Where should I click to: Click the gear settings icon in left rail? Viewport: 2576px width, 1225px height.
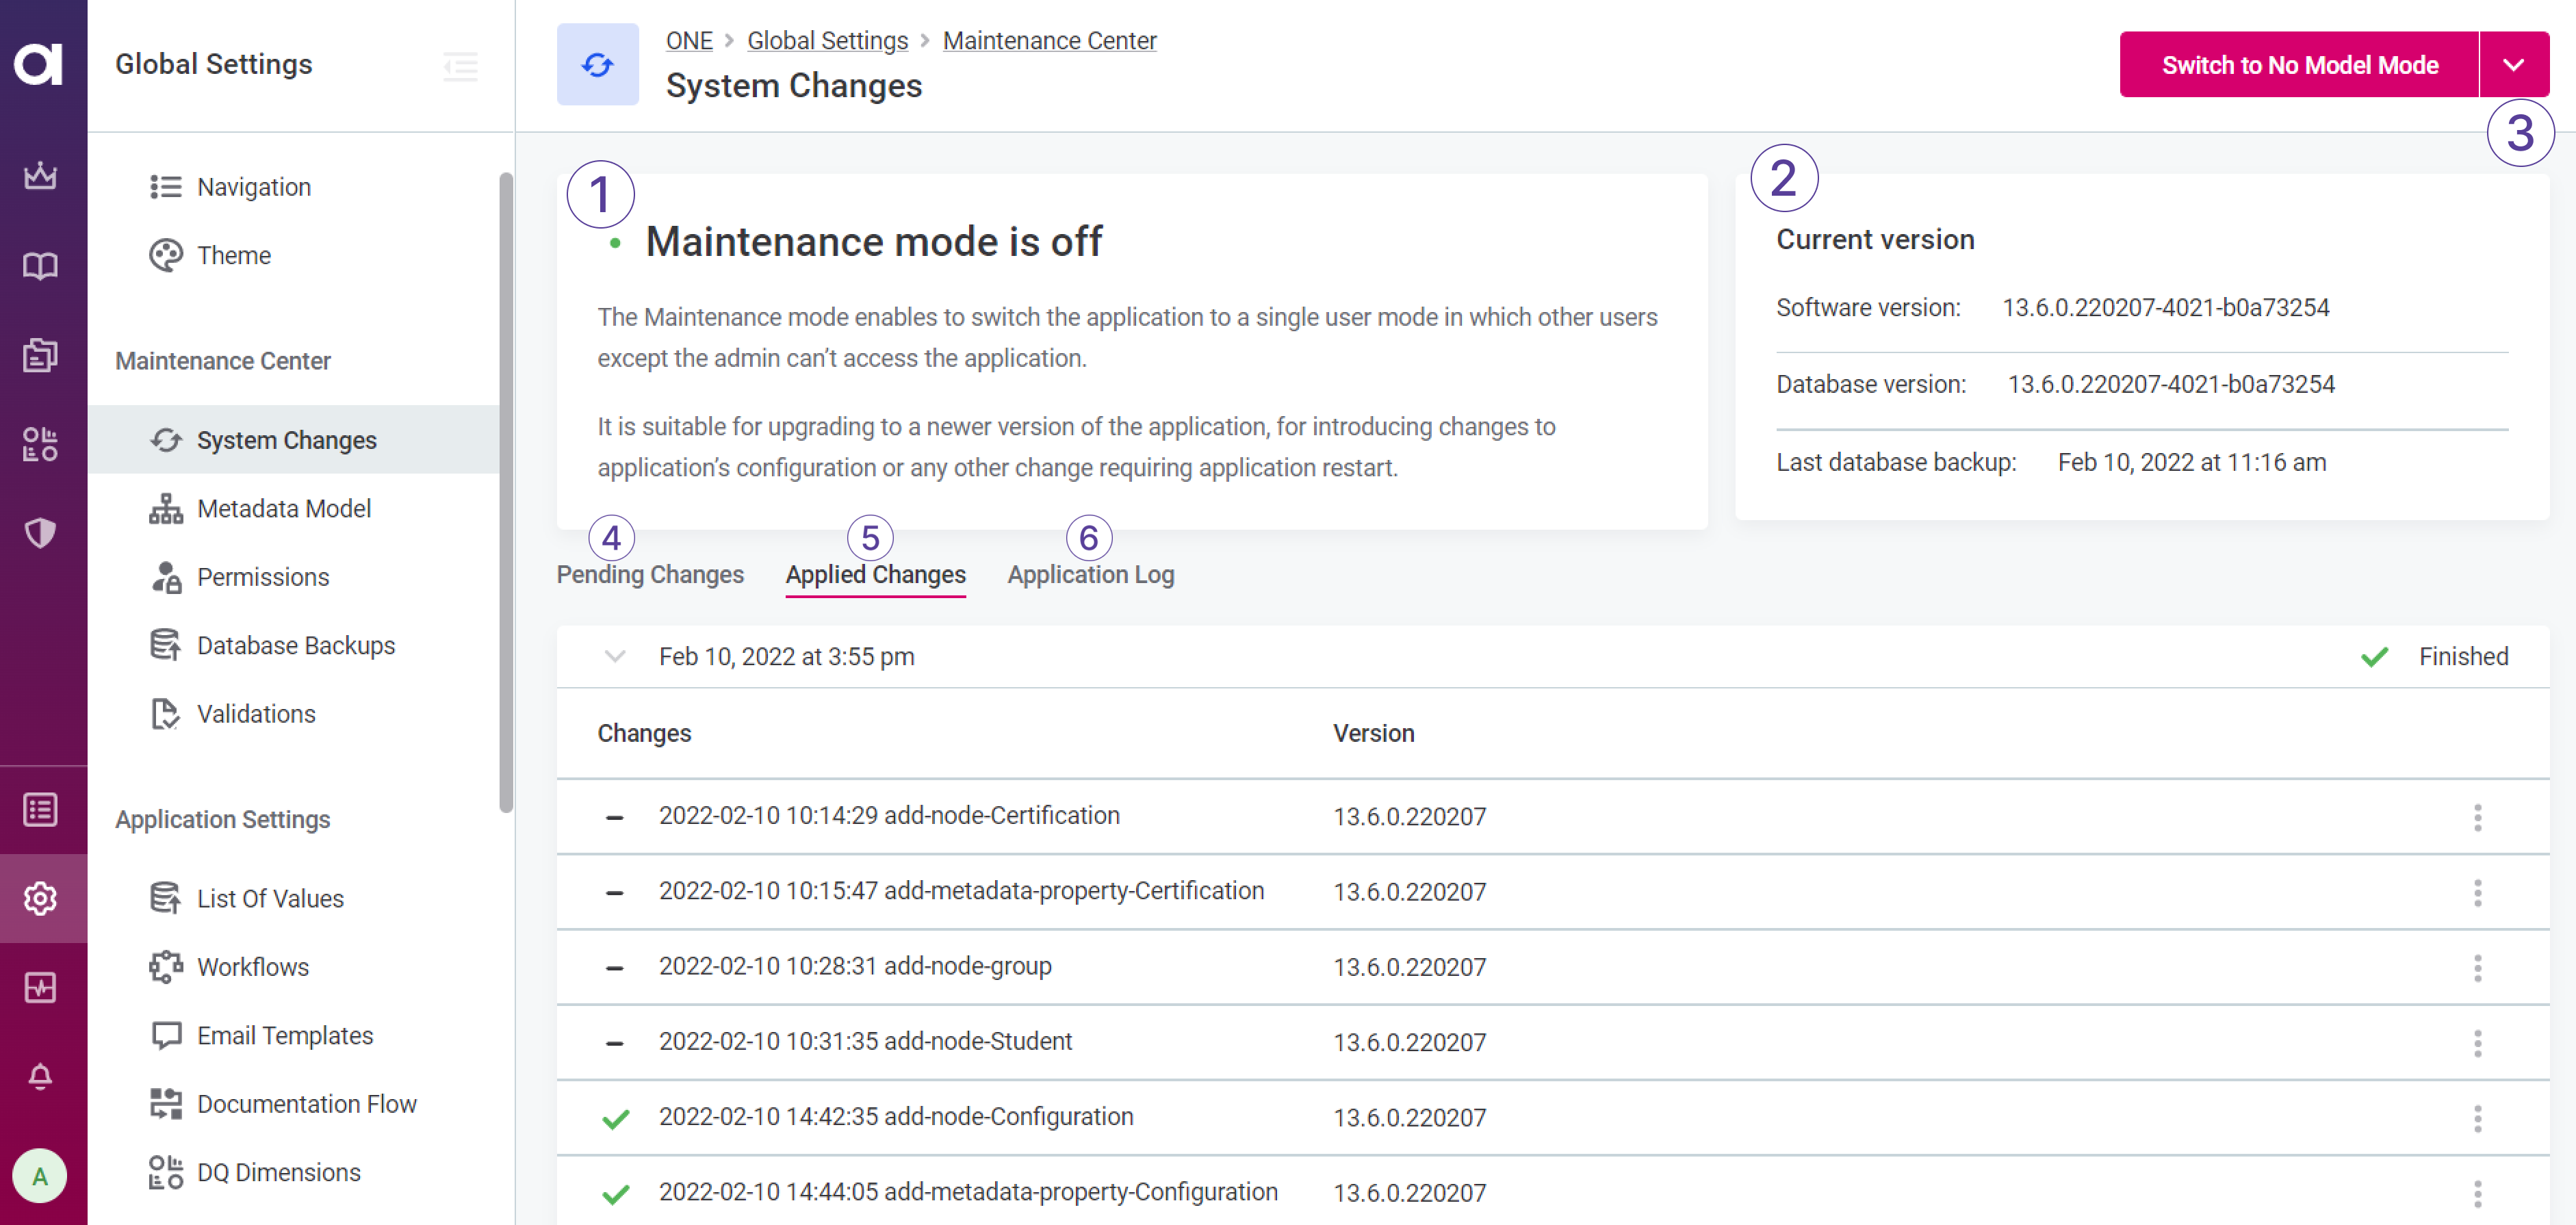[40, 898]
